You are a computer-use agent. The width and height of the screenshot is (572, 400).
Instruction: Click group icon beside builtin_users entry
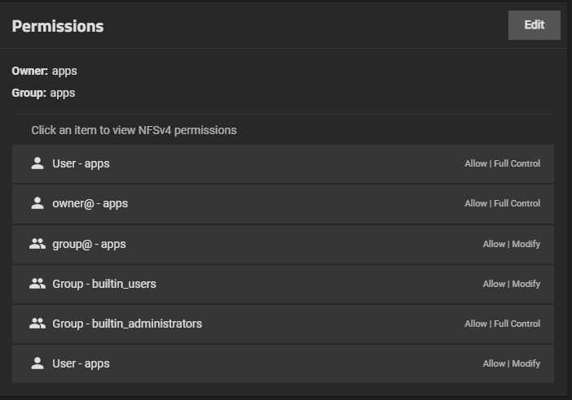tap(37, 284)
